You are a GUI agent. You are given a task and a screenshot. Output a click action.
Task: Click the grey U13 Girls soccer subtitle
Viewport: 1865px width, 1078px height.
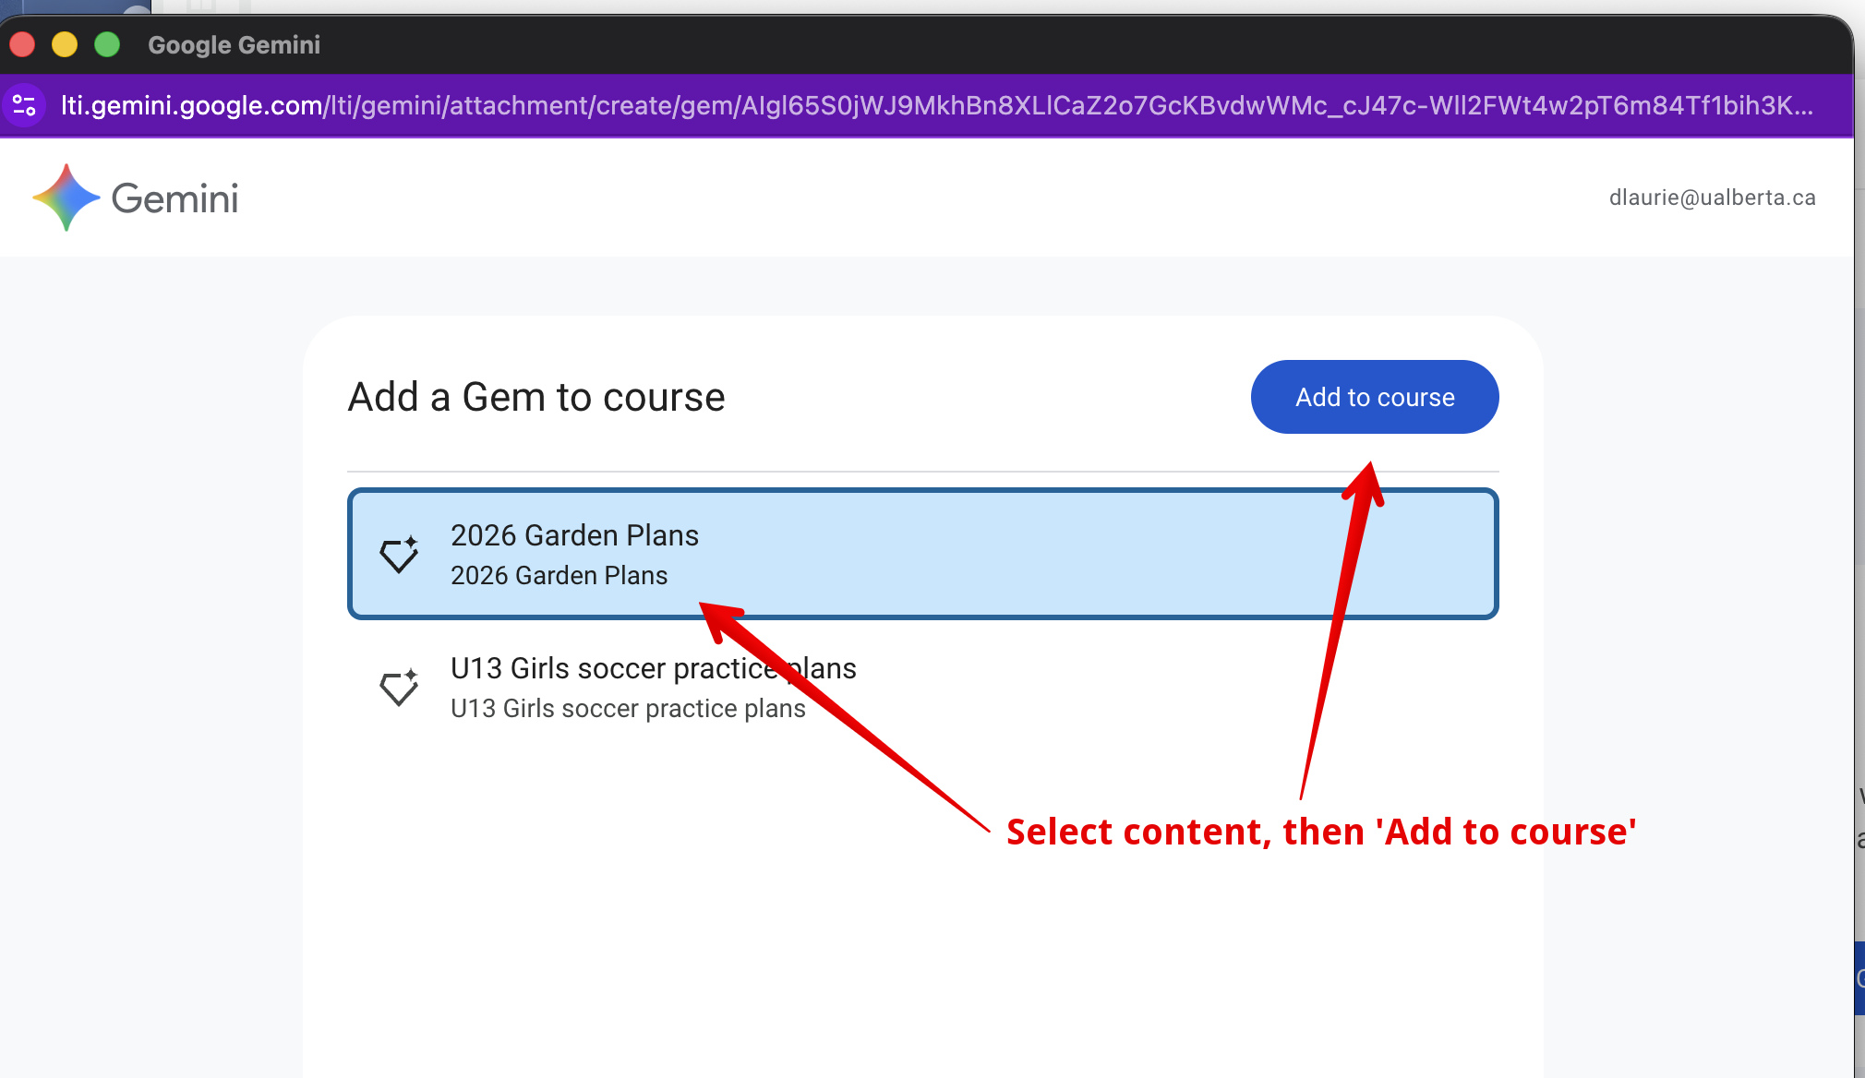[x=628, y=709]
